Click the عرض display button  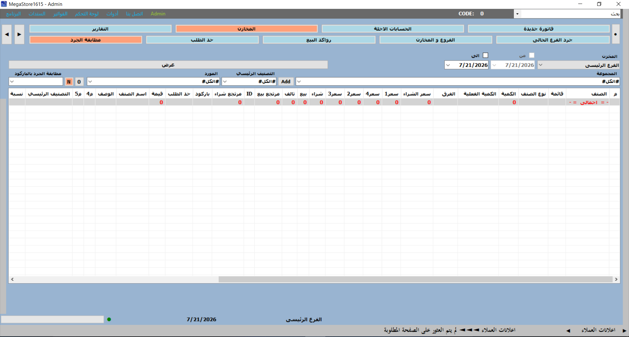point(168,65)
